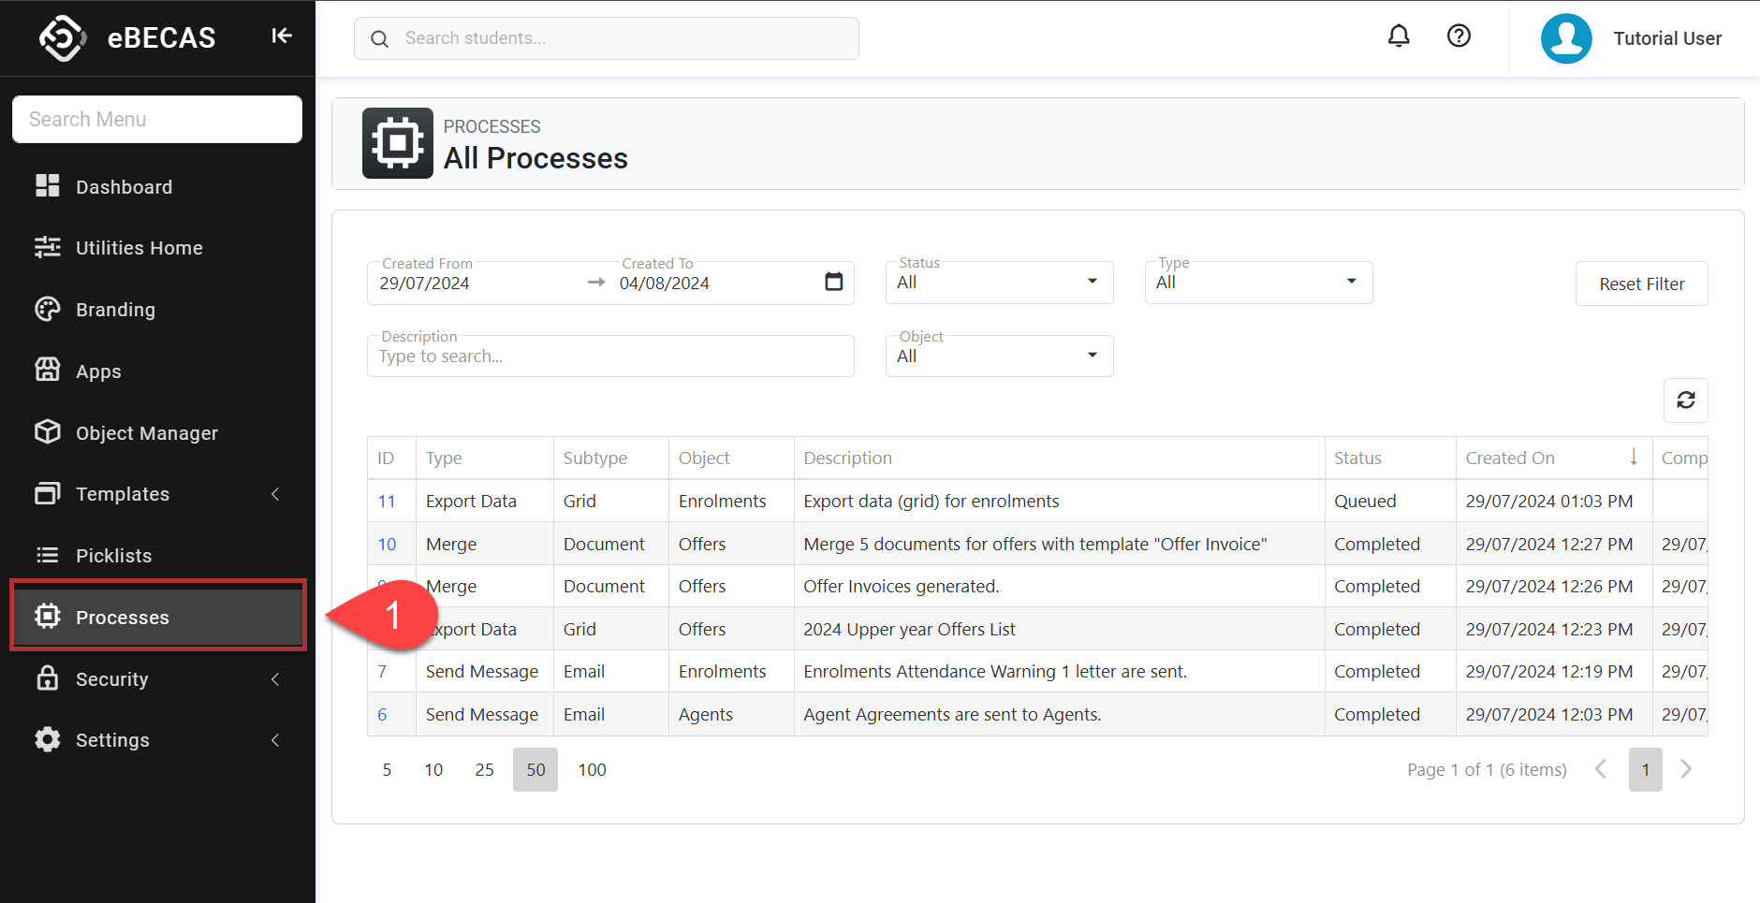Image resolution: width=1760 pixels, height=903 pixels.
Task: Set page size to 100
Action: coord(592,769)
